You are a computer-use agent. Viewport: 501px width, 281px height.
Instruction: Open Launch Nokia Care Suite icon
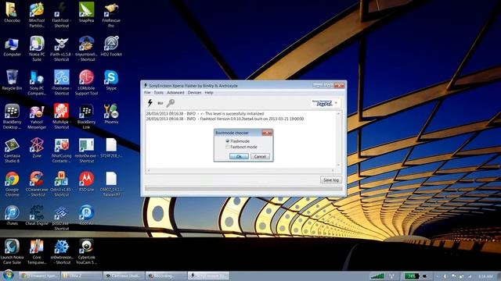(12, 251)
